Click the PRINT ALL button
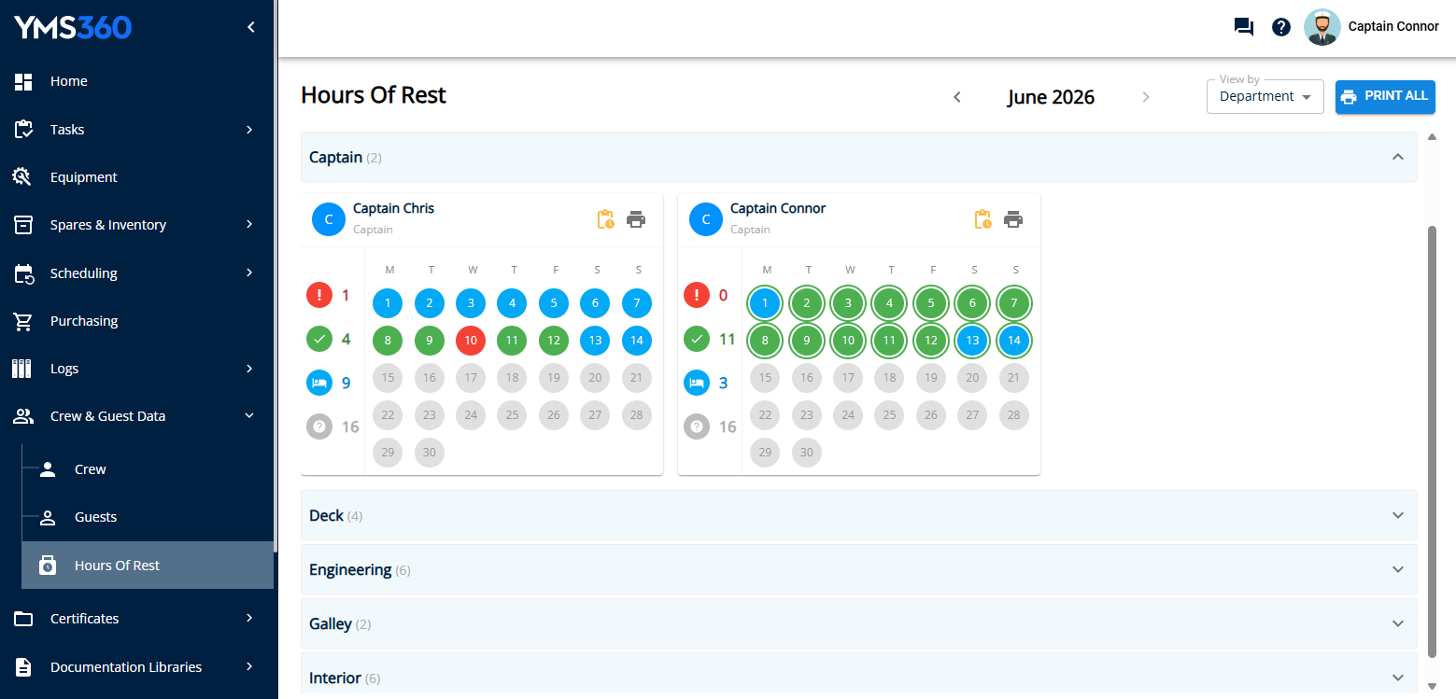Image resolution: width=1456 pixels, height=699 pixels. pyautogui.click(x=1385, y=96)
